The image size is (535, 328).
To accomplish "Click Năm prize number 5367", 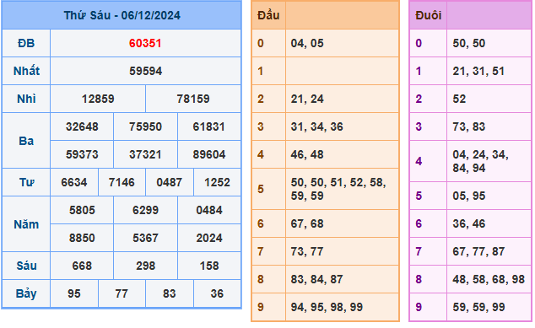I will click(145, 238).
